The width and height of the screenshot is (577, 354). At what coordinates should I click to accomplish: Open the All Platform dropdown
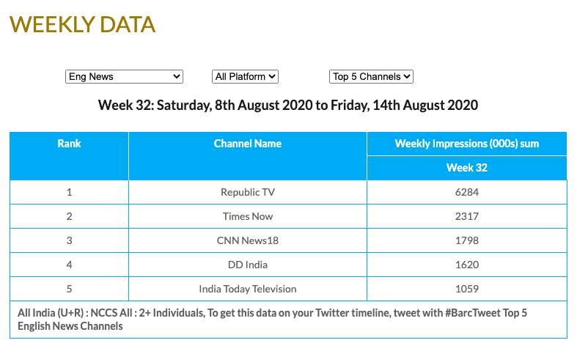click(x=245, y=76)
